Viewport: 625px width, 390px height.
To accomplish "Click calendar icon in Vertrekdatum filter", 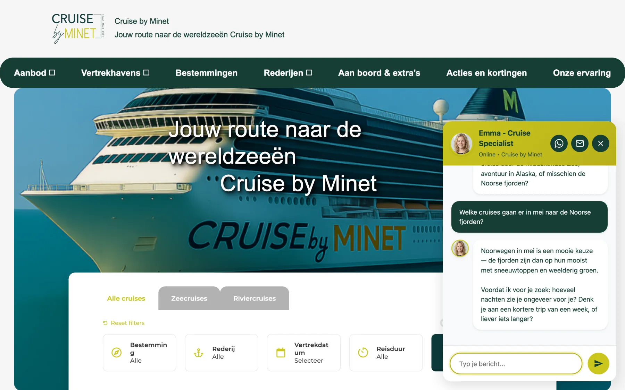I will pyautogui.click(x=281, y=353).
